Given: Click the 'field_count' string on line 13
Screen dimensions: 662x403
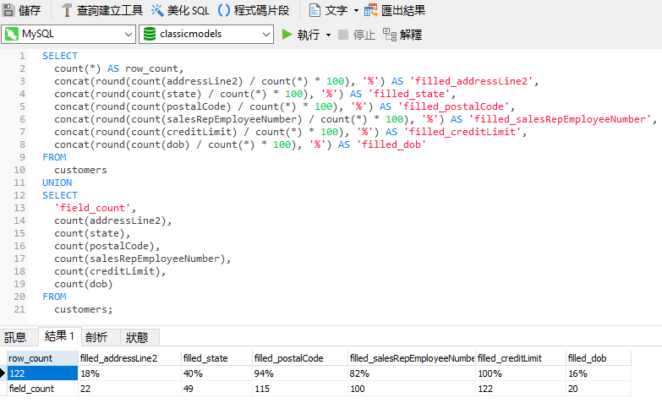Looking at the screenshot, I should (92, 208).
